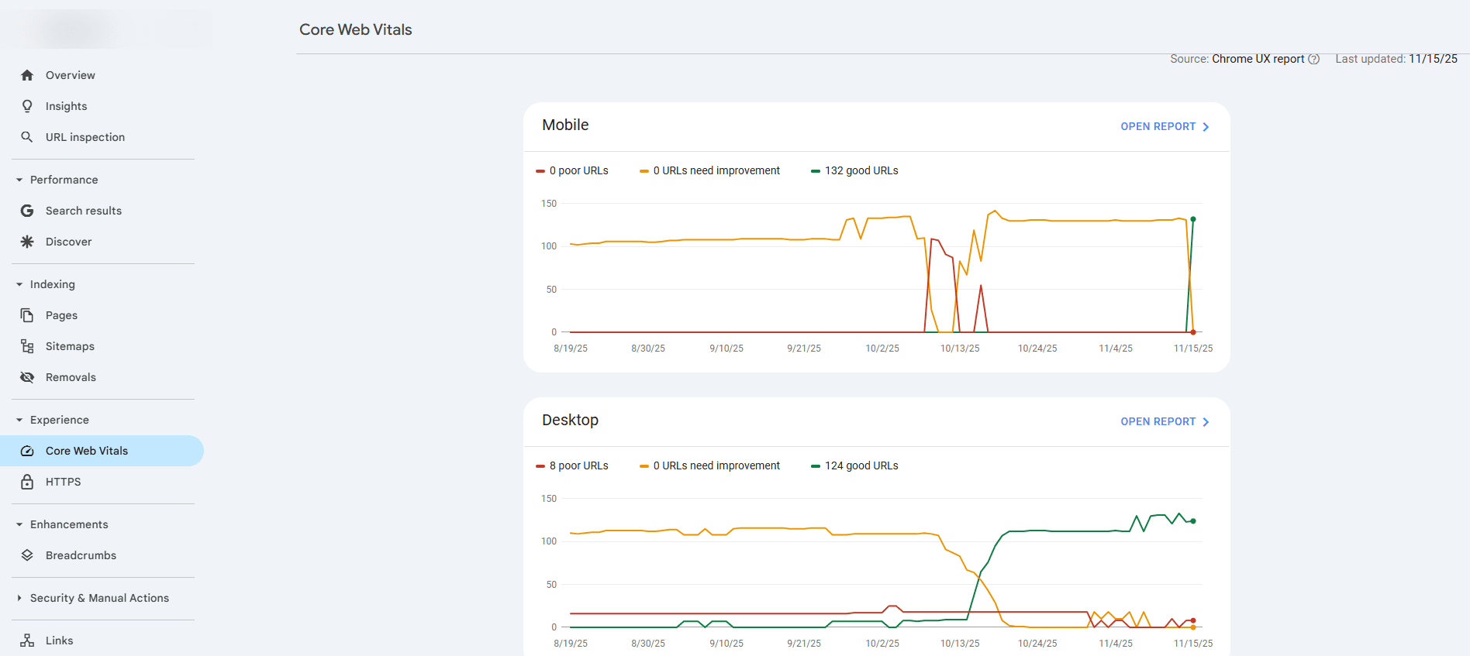The width and height of the screenshot is (1470, 656).
Task: Click the help icon beside Chrome UX report
Action: coord(1313,59)
